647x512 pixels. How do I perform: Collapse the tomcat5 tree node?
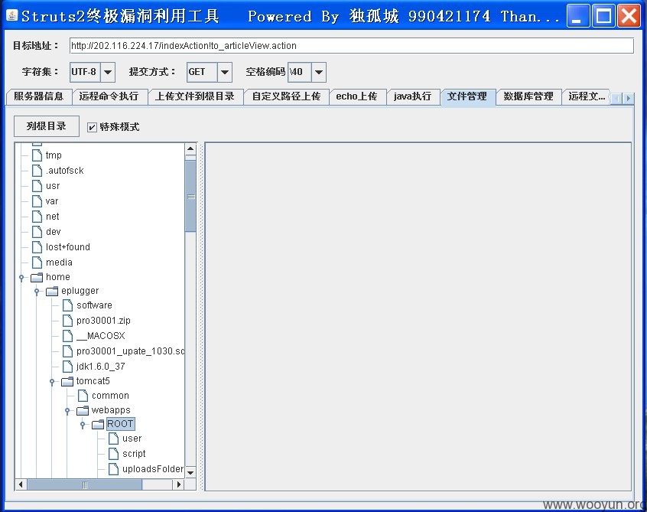pyautogui.click(x=52, y=383)
